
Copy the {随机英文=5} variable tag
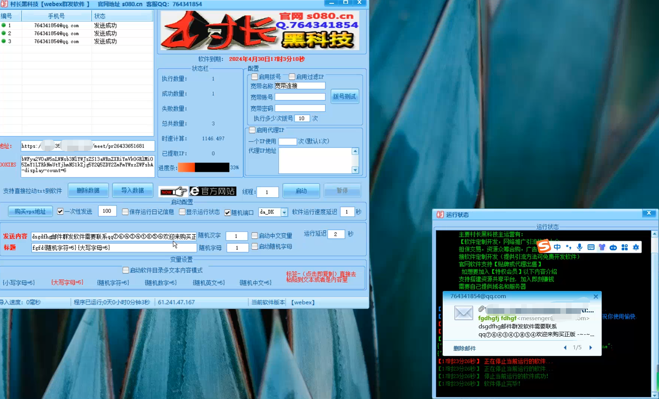[x=209, y=283]
